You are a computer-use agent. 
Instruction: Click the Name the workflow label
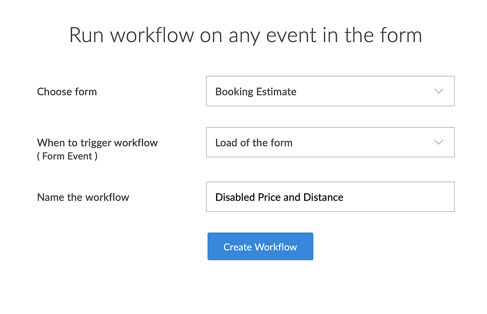[83, 197]
